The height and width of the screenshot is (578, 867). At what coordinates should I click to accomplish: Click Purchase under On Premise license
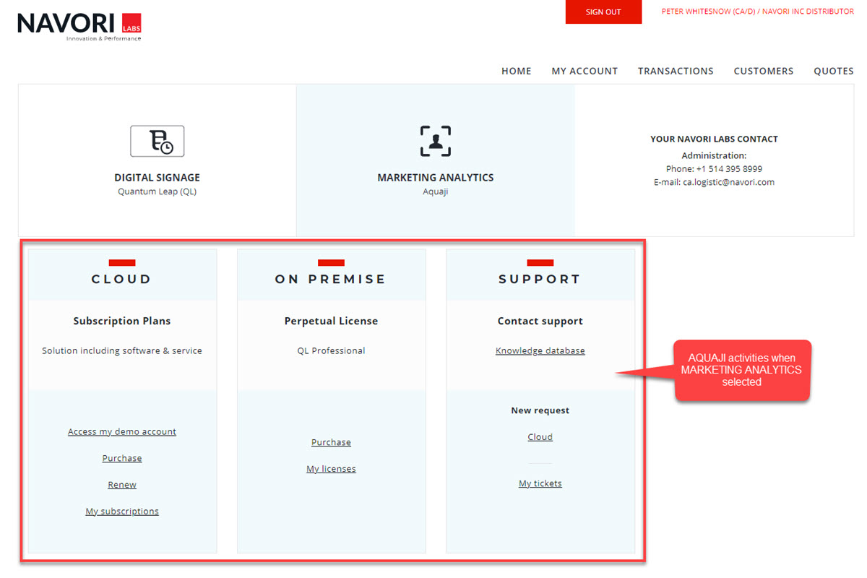pos(331,442)
